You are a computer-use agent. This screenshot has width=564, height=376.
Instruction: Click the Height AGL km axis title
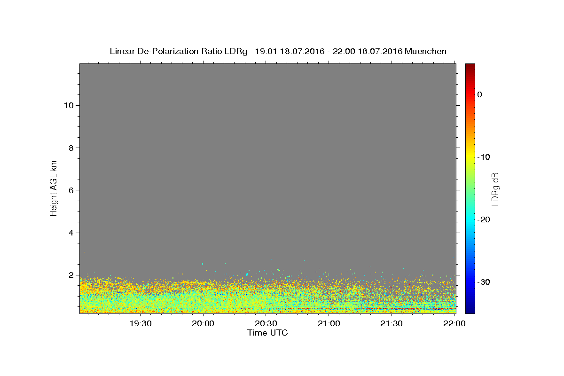54,188
